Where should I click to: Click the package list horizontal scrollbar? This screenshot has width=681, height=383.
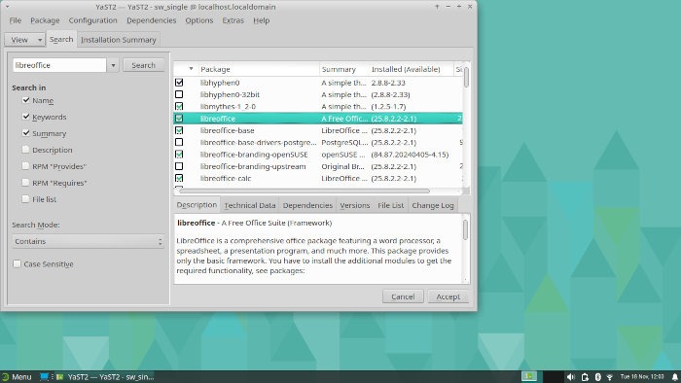304,191
